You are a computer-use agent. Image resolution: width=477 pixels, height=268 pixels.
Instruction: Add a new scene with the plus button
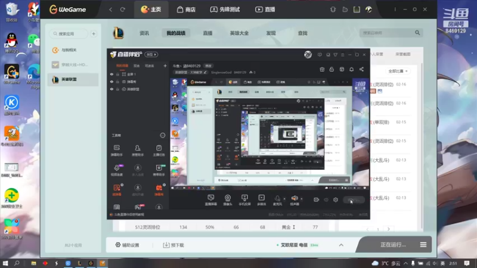[165, 66]
